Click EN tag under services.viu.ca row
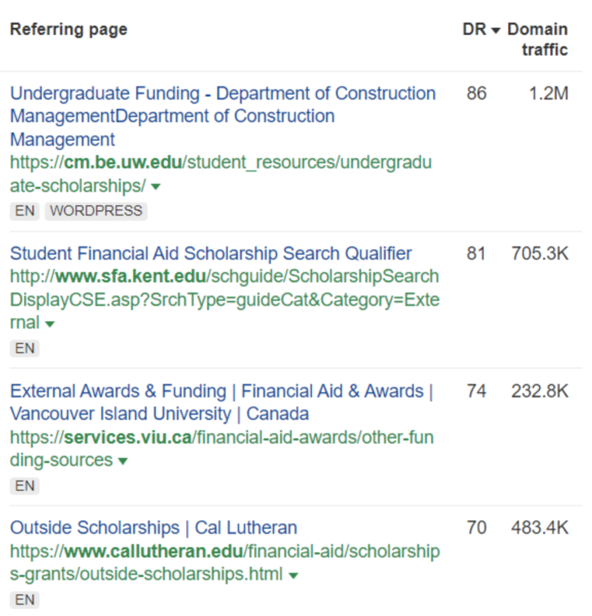This screenshot has height=616, width=592. click(x=25, y=486)
